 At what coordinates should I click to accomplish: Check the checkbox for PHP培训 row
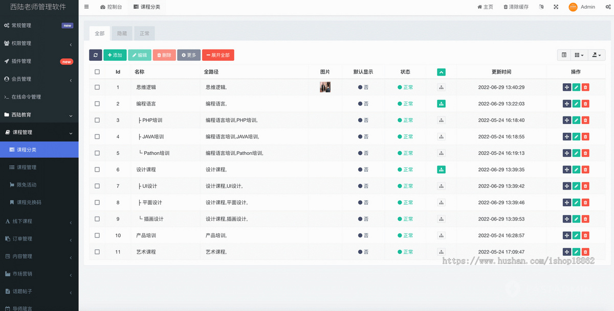tap(97, 119)
